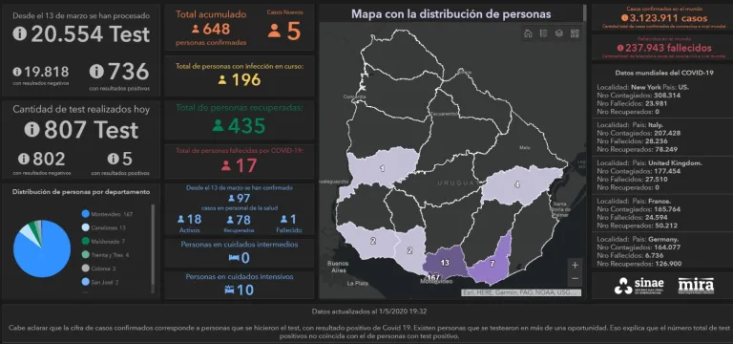This screenshot has height=344, width=733.
Task: Click the map zoom in plus button
Action: [575, 265]
